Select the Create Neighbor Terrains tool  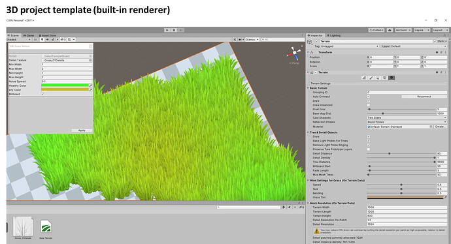pyautogui.click(x=364, y=78)
